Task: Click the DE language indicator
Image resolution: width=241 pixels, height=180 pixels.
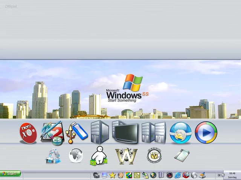Action: 219,175
